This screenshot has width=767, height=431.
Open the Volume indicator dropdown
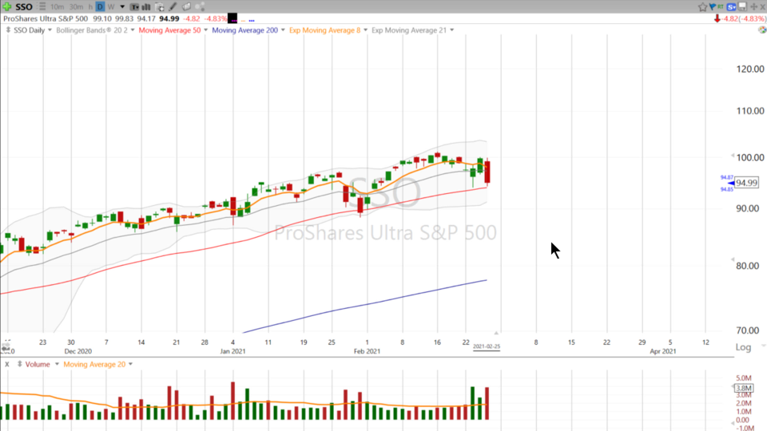pyautogui.click(x=57, y=365)
